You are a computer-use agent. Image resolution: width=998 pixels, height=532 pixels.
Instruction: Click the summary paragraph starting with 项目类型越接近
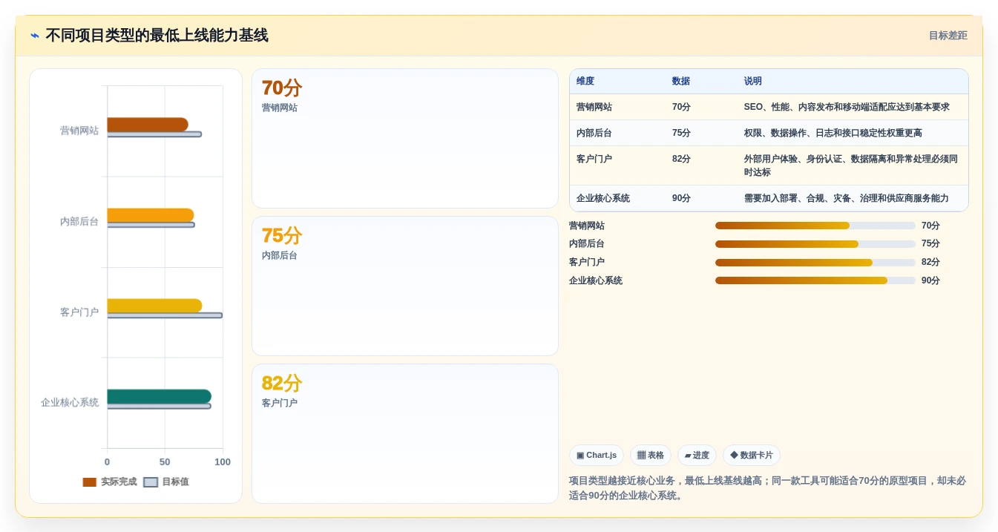point(767,488)
